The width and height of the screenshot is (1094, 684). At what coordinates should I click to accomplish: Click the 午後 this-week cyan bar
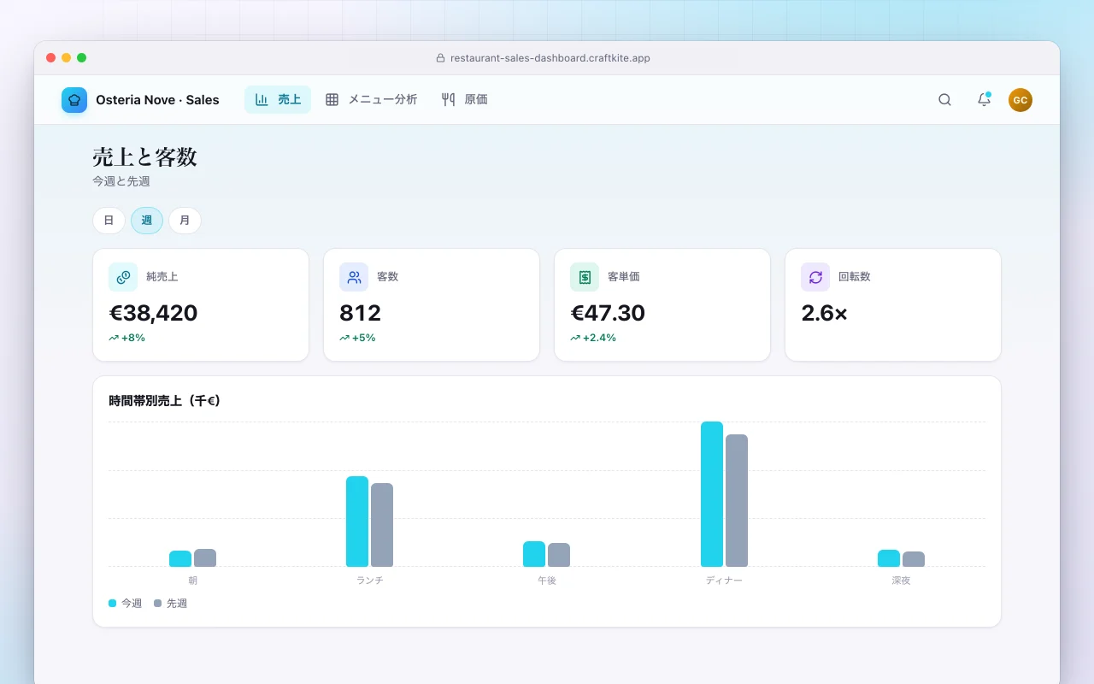pos(534,554)
